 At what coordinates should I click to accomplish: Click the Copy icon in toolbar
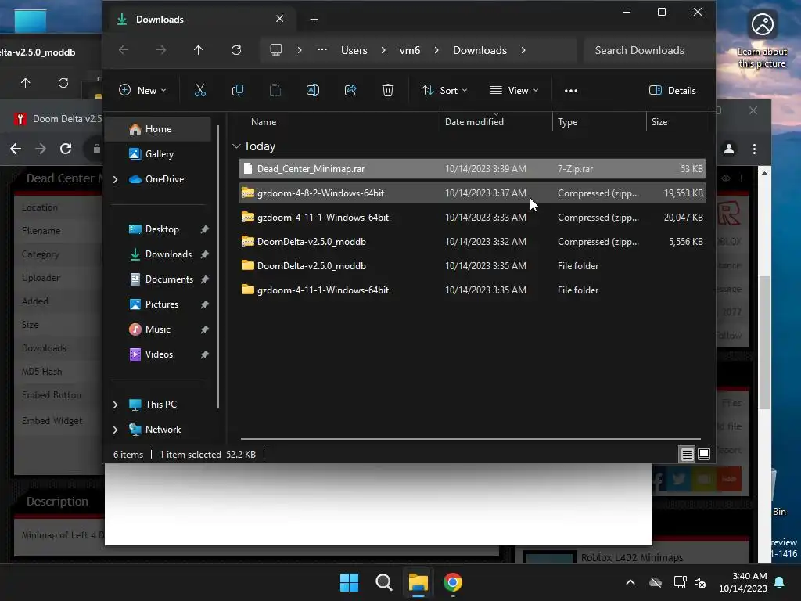238,91
